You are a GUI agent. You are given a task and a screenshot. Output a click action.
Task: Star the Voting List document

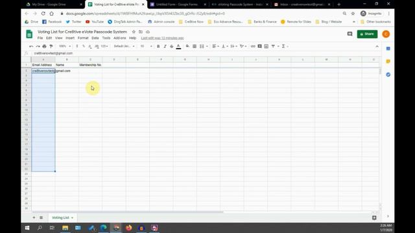click(134, 32)
